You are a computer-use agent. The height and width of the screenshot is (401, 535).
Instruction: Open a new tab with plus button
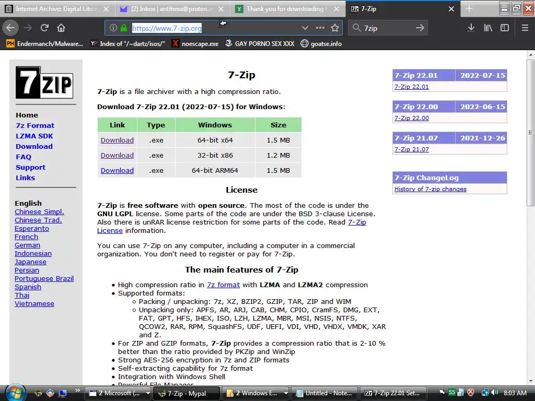tap(469, 9)
